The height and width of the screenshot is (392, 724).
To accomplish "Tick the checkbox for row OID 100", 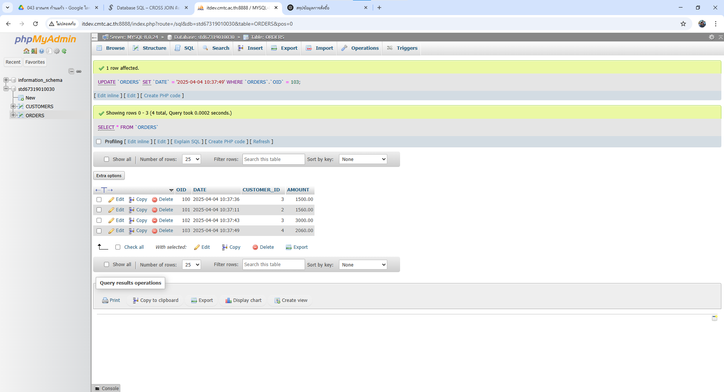I will coord(99,199).
